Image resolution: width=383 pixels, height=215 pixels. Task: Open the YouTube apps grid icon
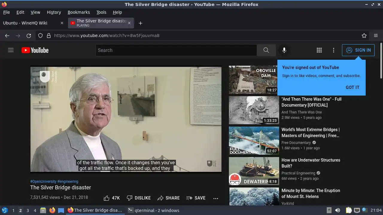[319, 50]
